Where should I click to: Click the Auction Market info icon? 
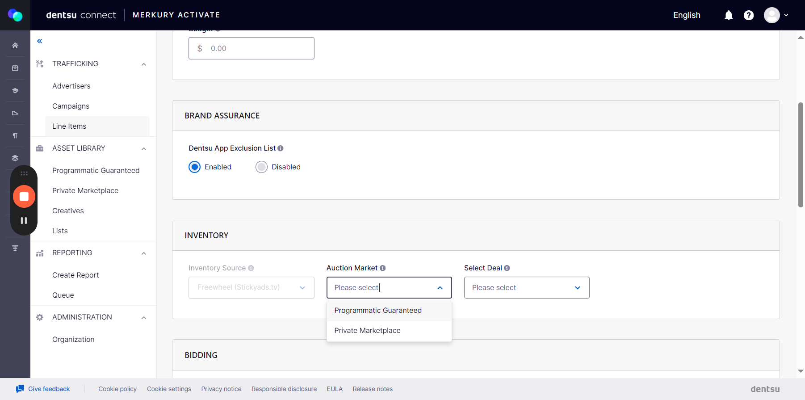(383, 268)
